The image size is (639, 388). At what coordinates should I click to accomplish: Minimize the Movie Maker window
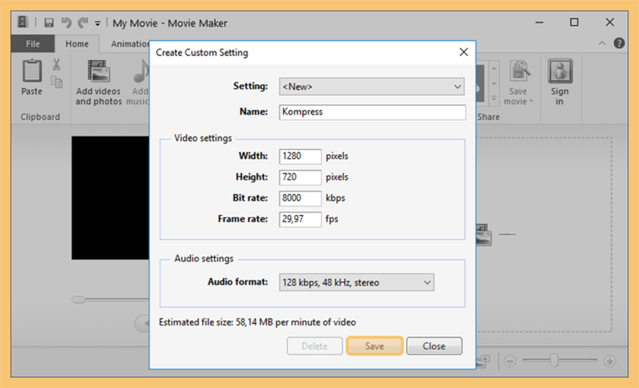click(x=539, y=22)
